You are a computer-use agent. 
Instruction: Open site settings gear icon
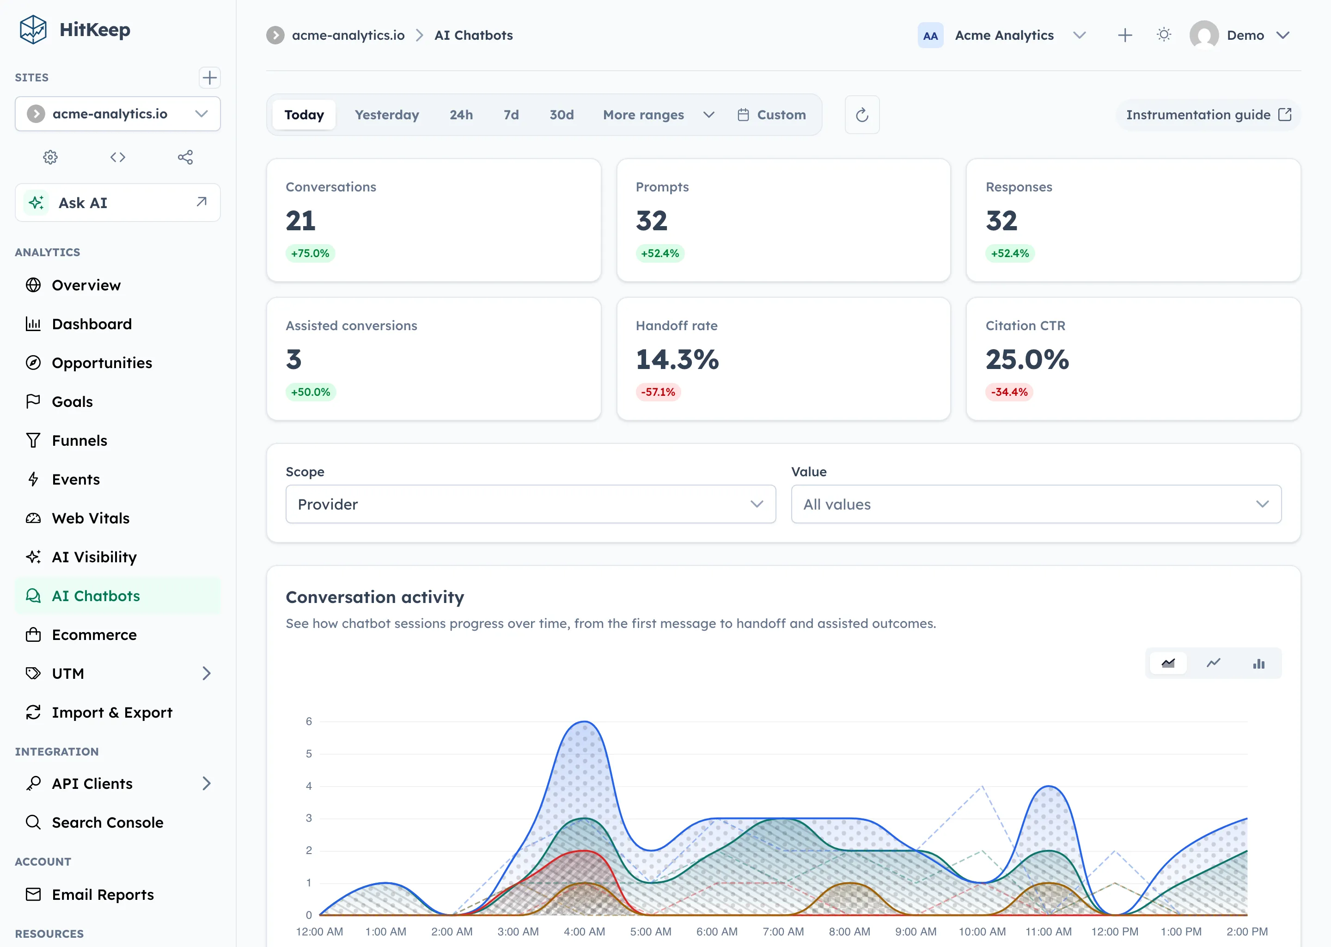click(51, 157)
